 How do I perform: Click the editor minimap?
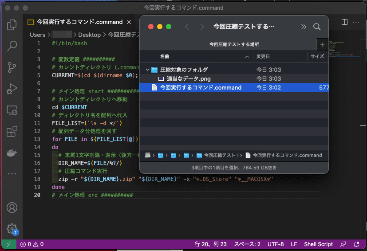click(x=344, y=49)
